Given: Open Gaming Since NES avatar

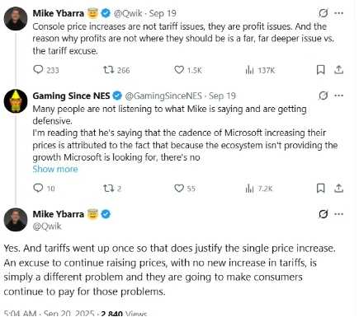Looking at the screenshot, I should coord(16,100).
